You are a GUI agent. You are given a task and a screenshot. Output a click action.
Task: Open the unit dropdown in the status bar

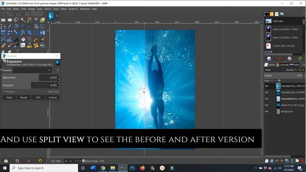68,161
